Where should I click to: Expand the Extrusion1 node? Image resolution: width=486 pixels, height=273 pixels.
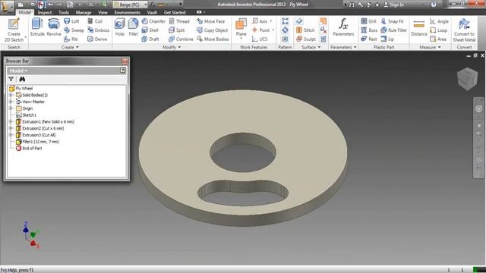pyautogui.click(x=11, y=121)
